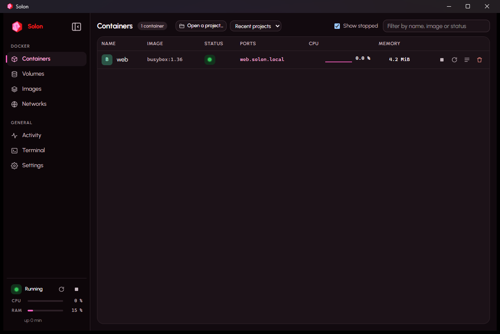Click the 1 container count badge
This screenshot has height=334, width=500.
coord(153,26)
